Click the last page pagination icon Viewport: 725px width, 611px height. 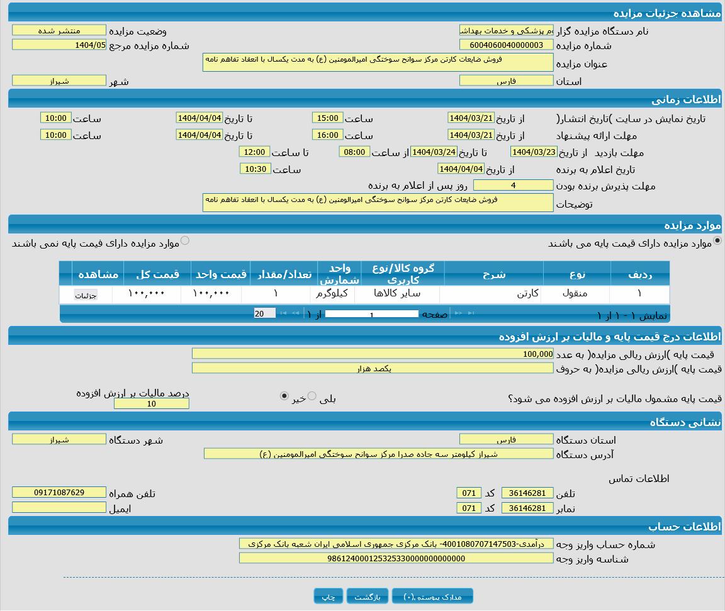tap(470, 313)
